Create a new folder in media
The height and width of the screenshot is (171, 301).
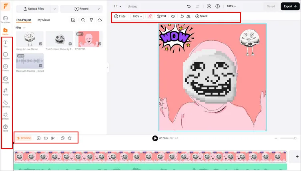click(73, 20)
